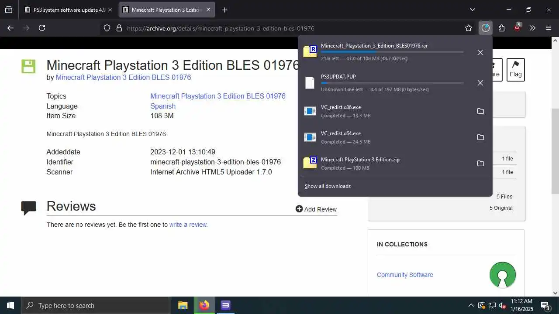
Task: Click the Identifier value minecraft-playstation-3-edition-bles-01976
Action: click(x=216, y=162)
